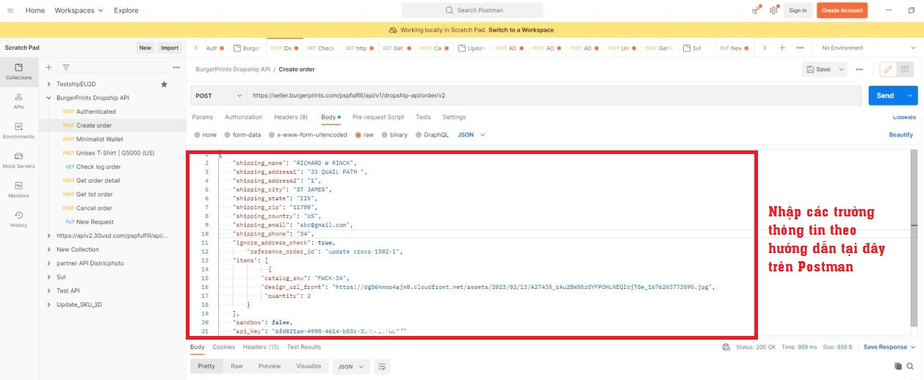The width and height of the screenshot is (924, 380).
Task: Select the 'binary' body type radio
Action: coord(384,135)
